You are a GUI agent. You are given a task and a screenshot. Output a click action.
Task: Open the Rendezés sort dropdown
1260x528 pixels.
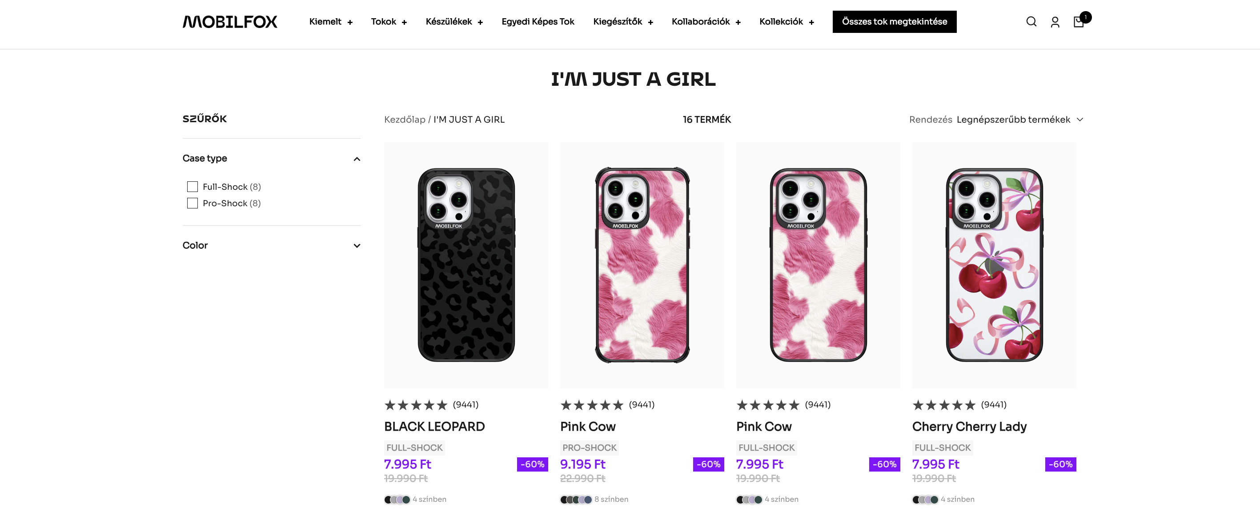tap(1019, 120)
